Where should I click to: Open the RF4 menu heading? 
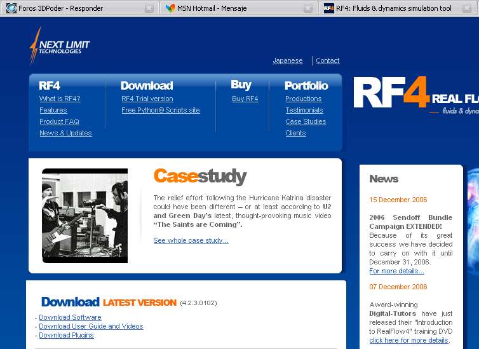(x=50, y=86)
